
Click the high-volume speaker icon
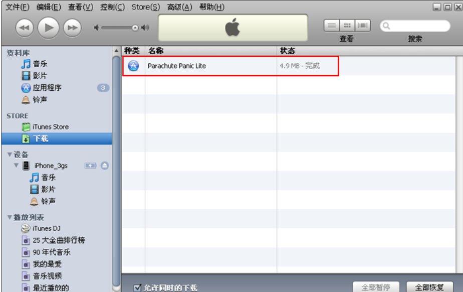(x=145, y=28)
